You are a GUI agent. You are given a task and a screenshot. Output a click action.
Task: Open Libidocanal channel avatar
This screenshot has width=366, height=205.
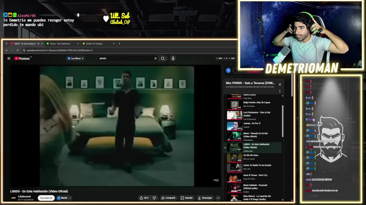pyautogui.click(x=13, y=198)
